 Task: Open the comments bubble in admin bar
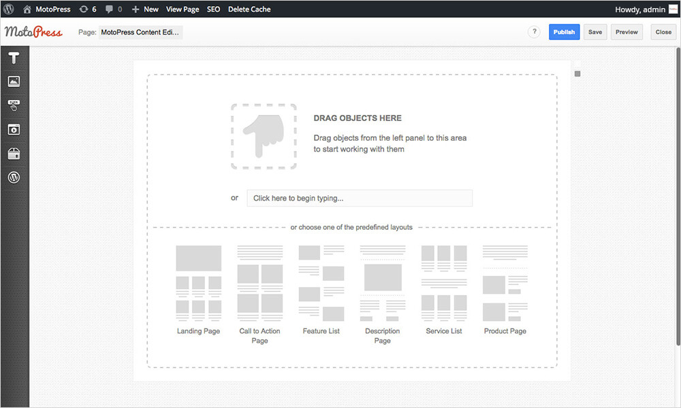pyautogui.click(x=114, y=10)
